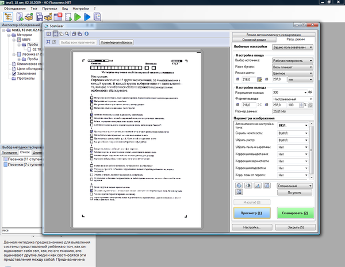Click the image parameters list scrollbar
The height and width of the screenshot is (267, 345).
311,150
